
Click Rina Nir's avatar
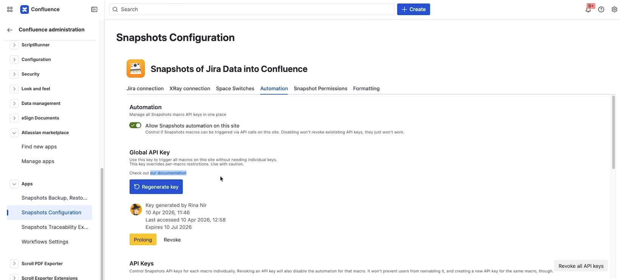coord(136,209)
